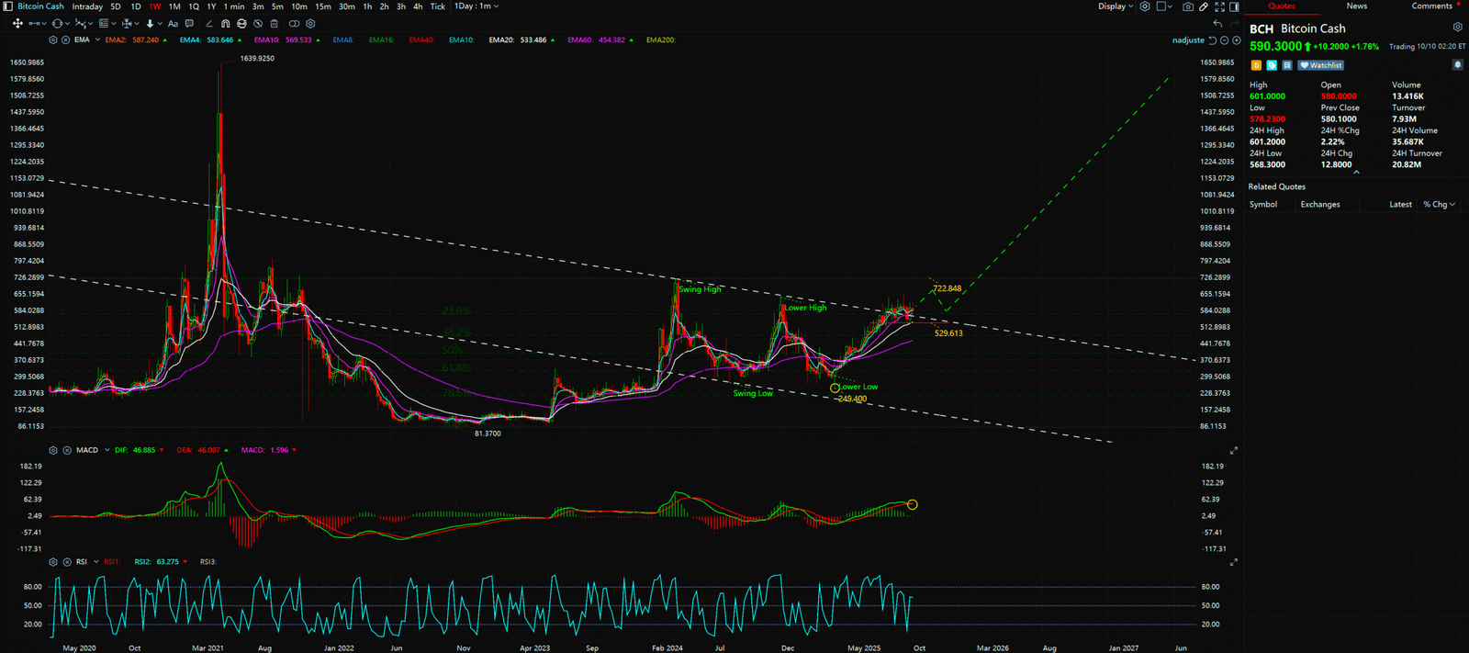
Task: Expand the 1Day:1m interval dropdown
Action: coord(477,6)
